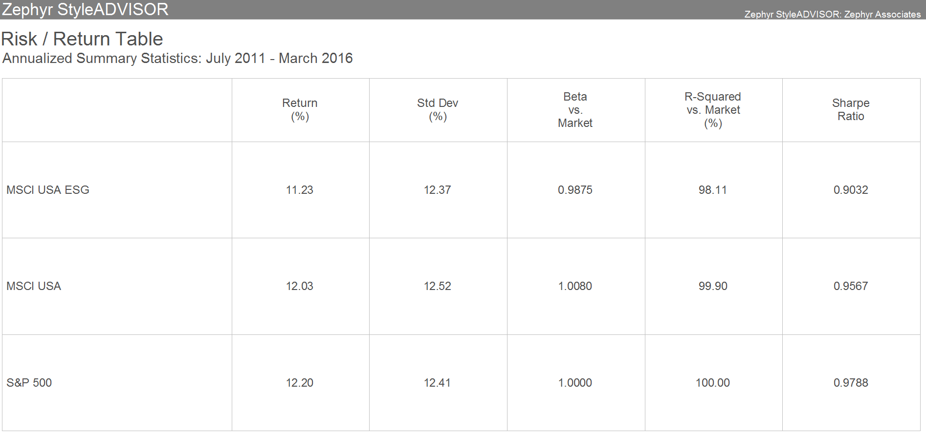Click the MSCI USA Std Dev 12.52
This screenshot has height=435, width=926.
(438, 286)
